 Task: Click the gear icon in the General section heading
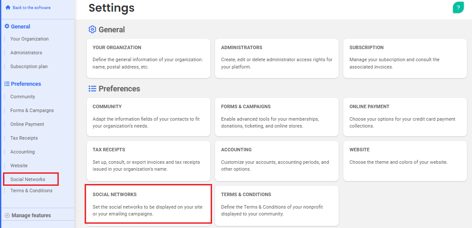click(x=92, y=29)
